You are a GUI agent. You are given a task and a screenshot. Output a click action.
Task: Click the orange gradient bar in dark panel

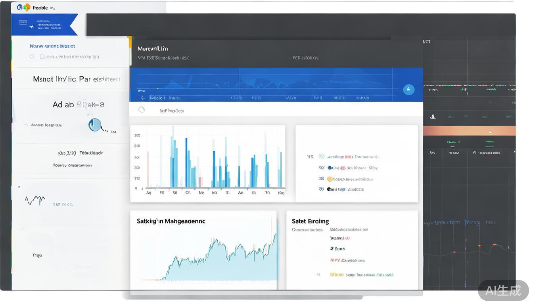(469, 131)
